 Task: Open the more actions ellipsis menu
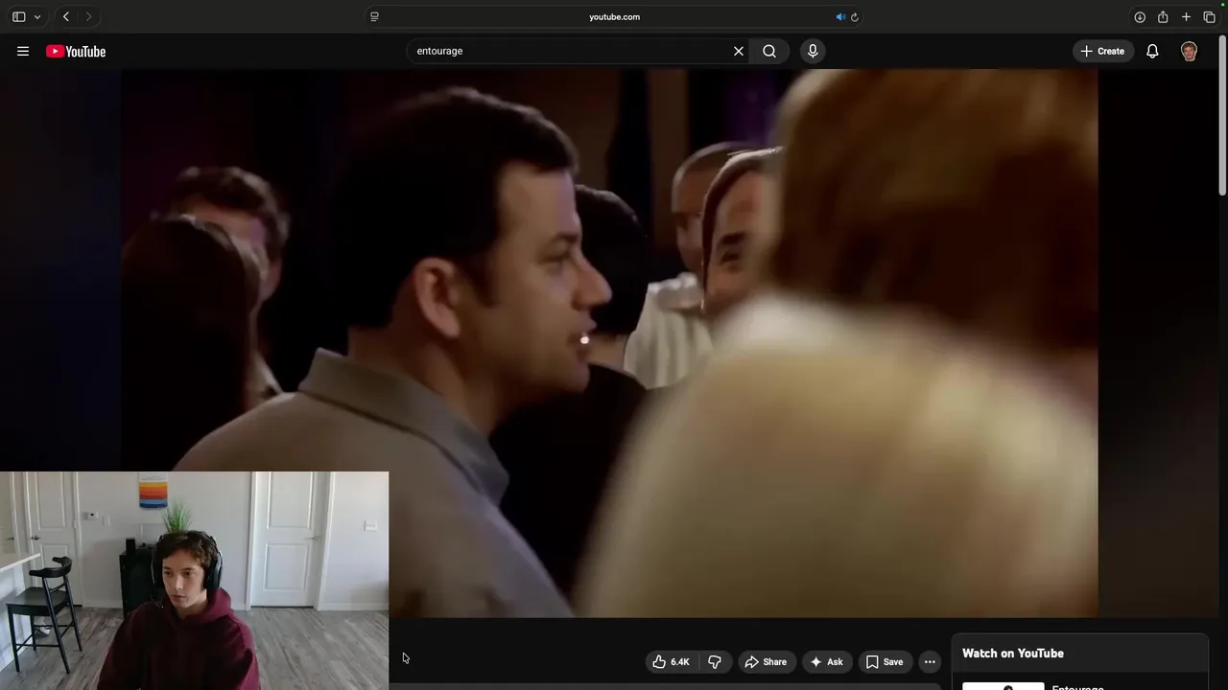pos(930,661)
